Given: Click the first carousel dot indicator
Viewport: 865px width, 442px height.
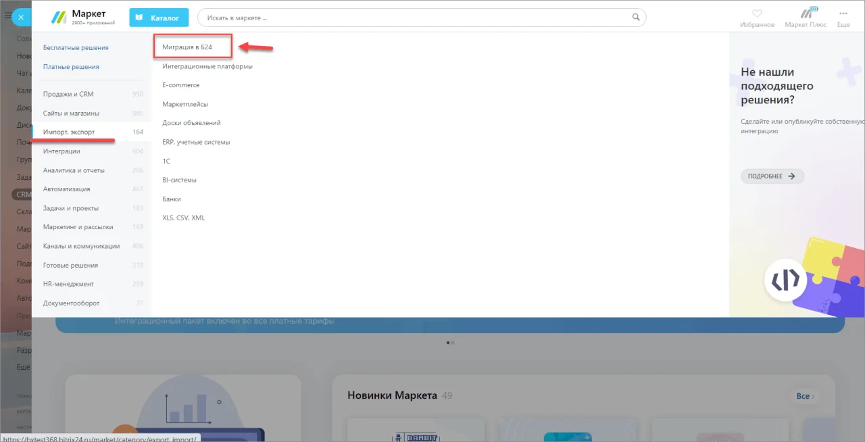Looking at the screenshot, I should click(x=448, y=343).
